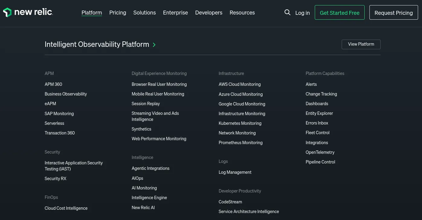Screen dimensions: 422x220
Task: Select Serverless link
Action: click(x=54, y=123)
